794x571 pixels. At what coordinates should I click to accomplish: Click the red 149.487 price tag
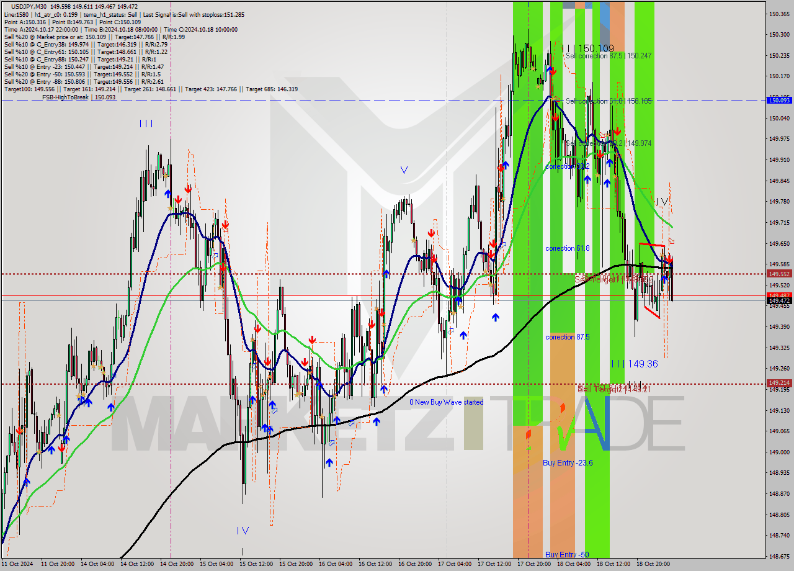pos(779,295)
